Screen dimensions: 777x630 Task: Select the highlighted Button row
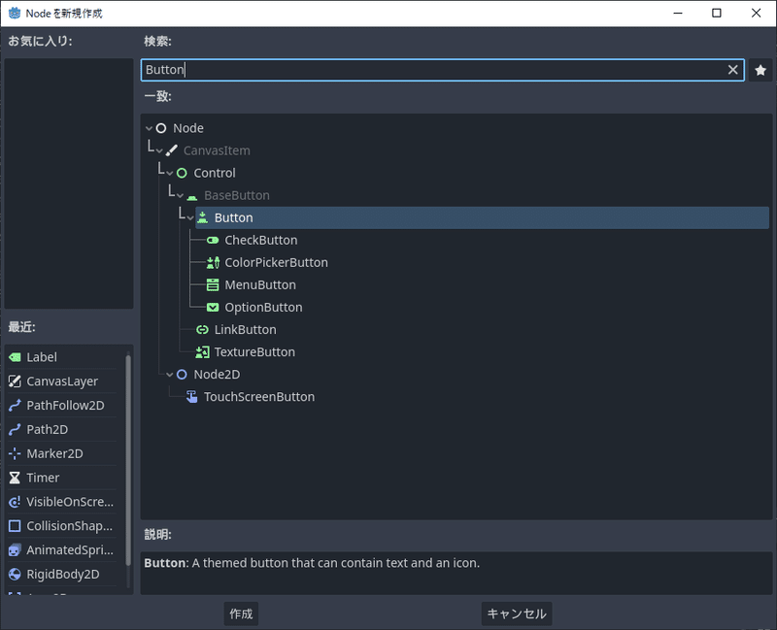click(x=482, y=217)
